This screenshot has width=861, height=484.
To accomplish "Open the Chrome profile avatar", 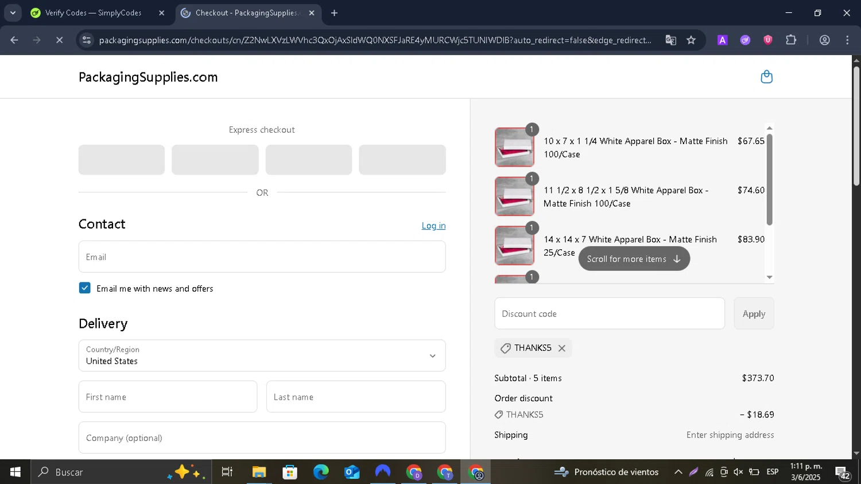I will pos(825,40).
